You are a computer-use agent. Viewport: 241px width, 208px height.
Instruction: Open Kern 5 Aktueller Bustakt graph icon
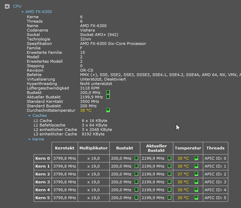click(169, 197)
